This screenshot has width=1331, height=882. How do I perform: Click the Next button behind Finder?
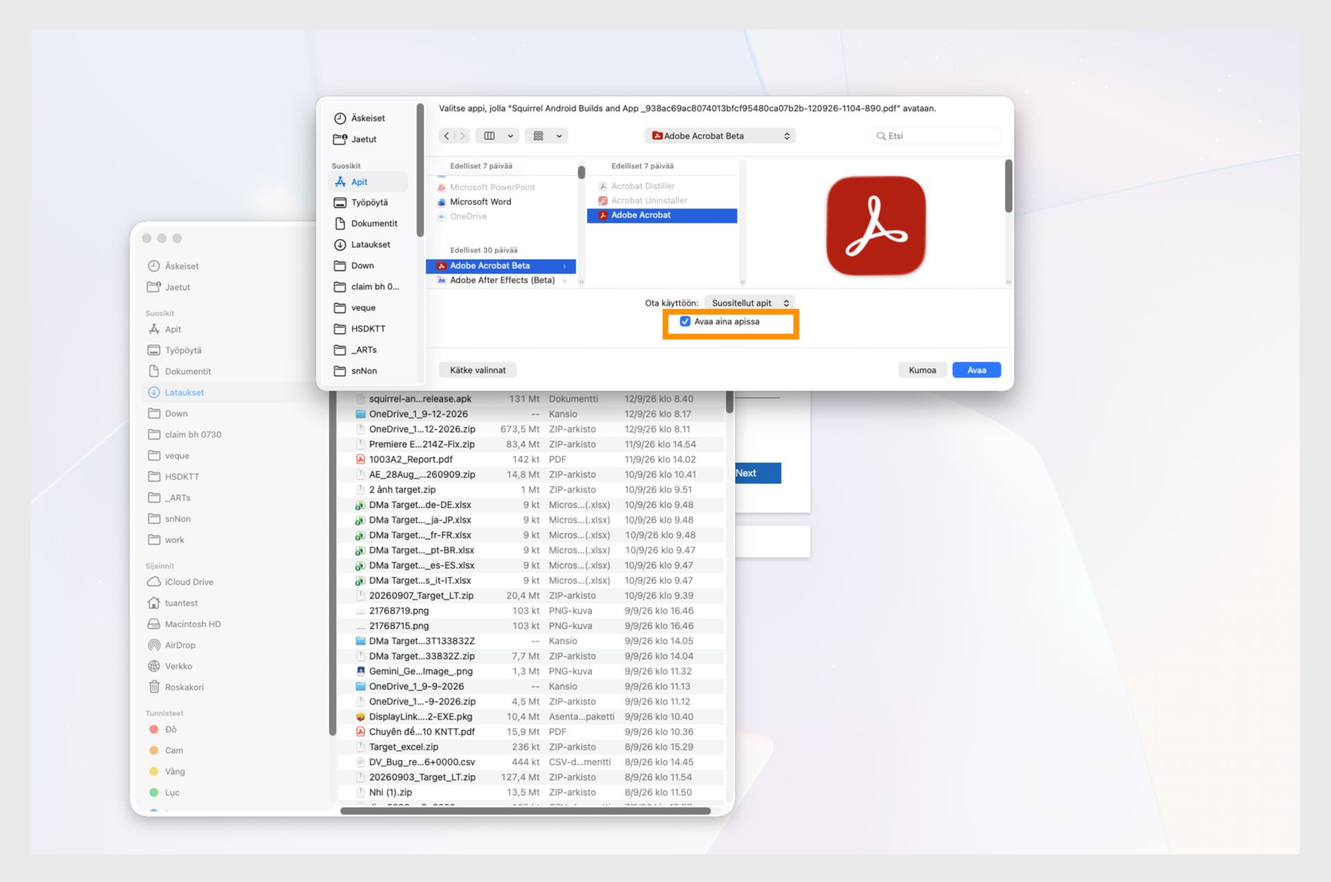tap(757, 473)
